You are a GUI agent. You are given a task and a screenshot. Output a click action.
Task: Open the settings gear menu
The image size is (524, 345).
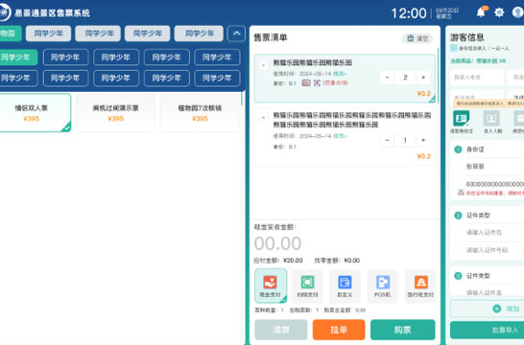pos(499,12)
